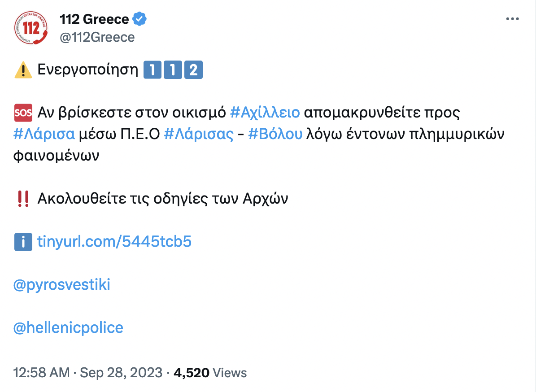Open the #Βόλου hashtag

(275, 134)
